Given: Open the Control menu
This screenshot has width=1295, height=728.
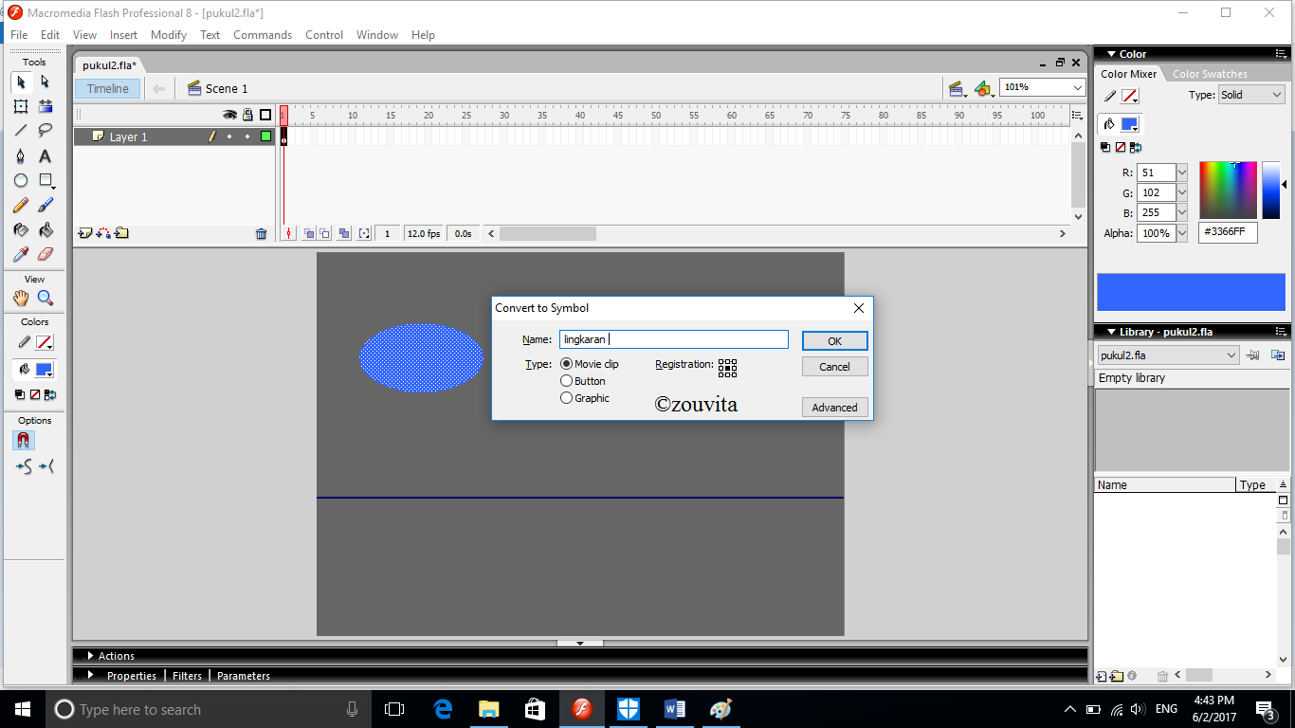Looking at the screenshot, I should [324, 35].
